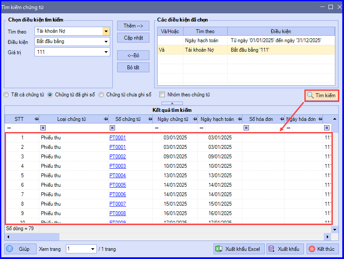Open the Giá trị dropdown
This screenshot has height=259, width=344.
click(x=106, y=52)
